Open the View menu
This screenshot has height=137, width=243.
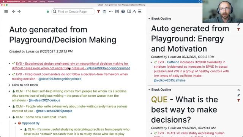35,2
